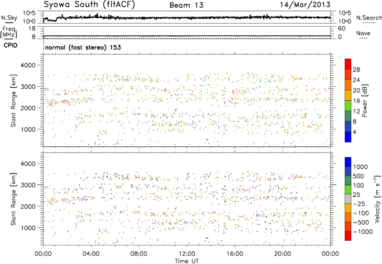
Task: Click the 'N.Sky' legend label
Action: tap(9, 18)
